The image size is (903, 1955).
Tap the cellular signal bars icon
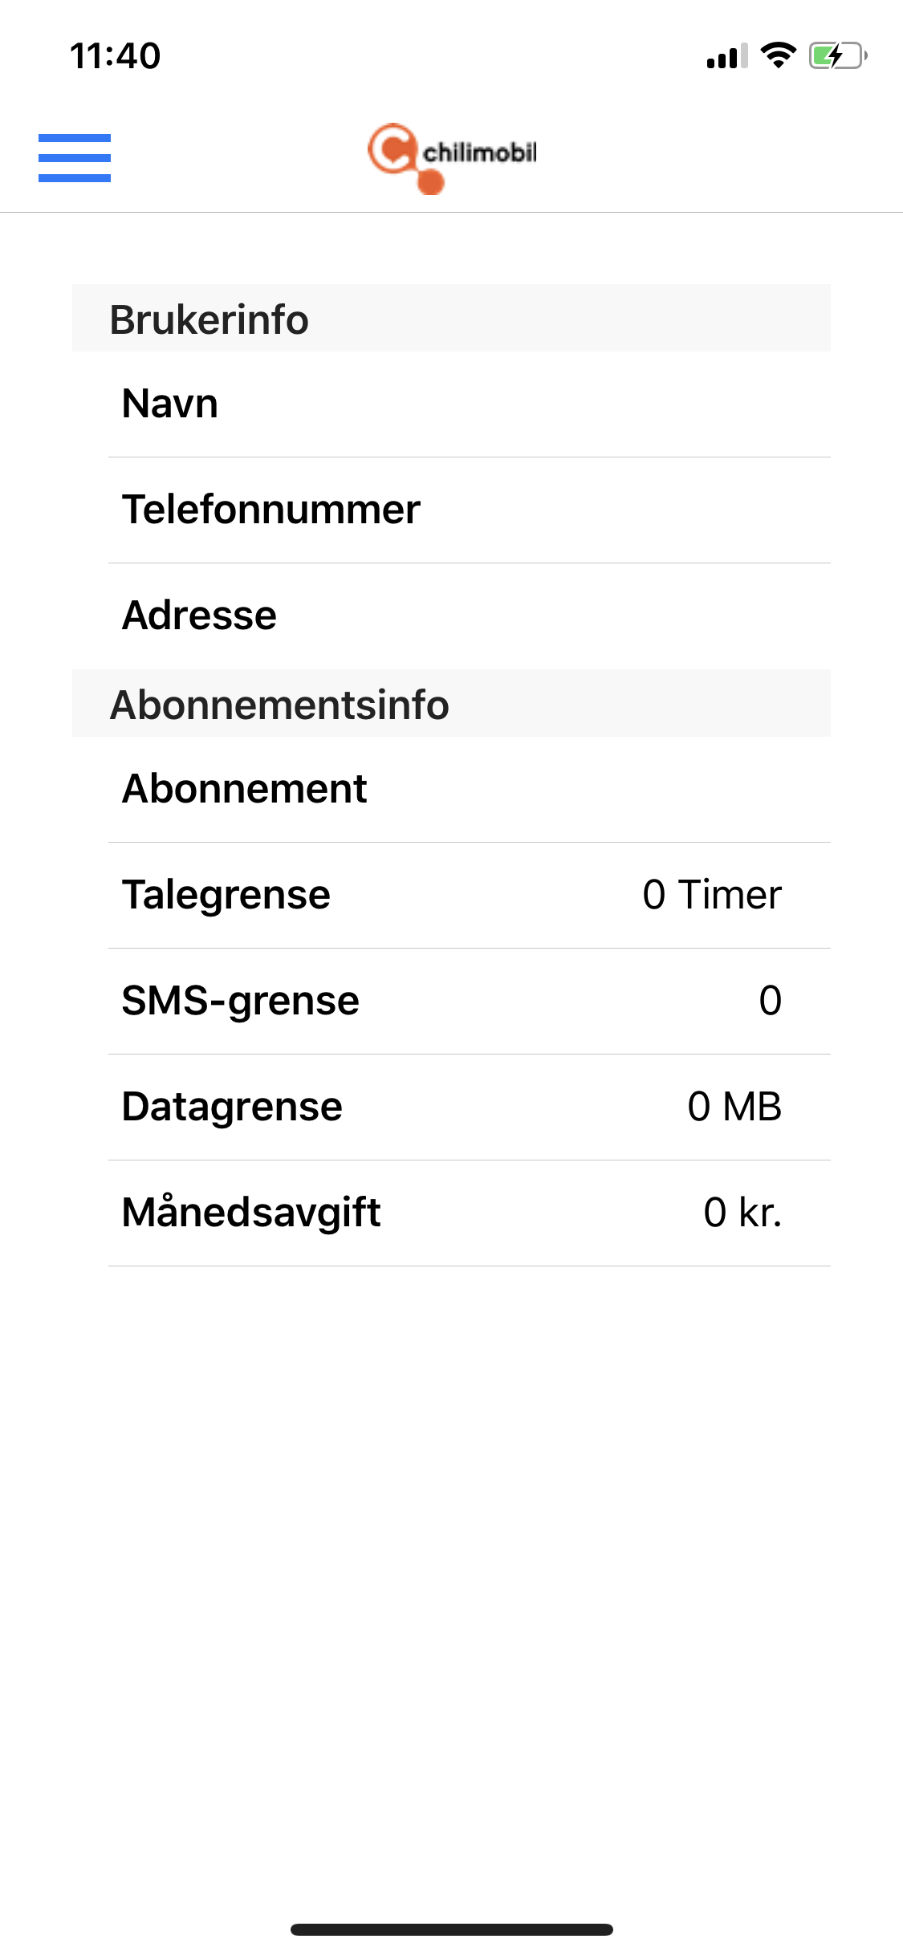click(727, 55)
